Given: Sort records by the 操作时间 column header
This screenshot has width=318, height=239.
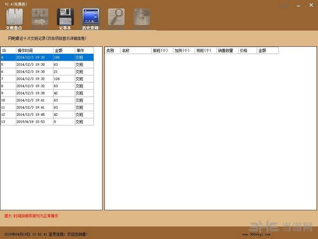Looking at the screenshot, I should 34,50.
